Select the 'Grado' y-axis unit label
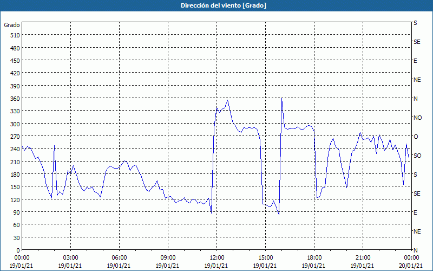Image resolution: width=433 pixels, height=271 pixels. coord(11,25)
